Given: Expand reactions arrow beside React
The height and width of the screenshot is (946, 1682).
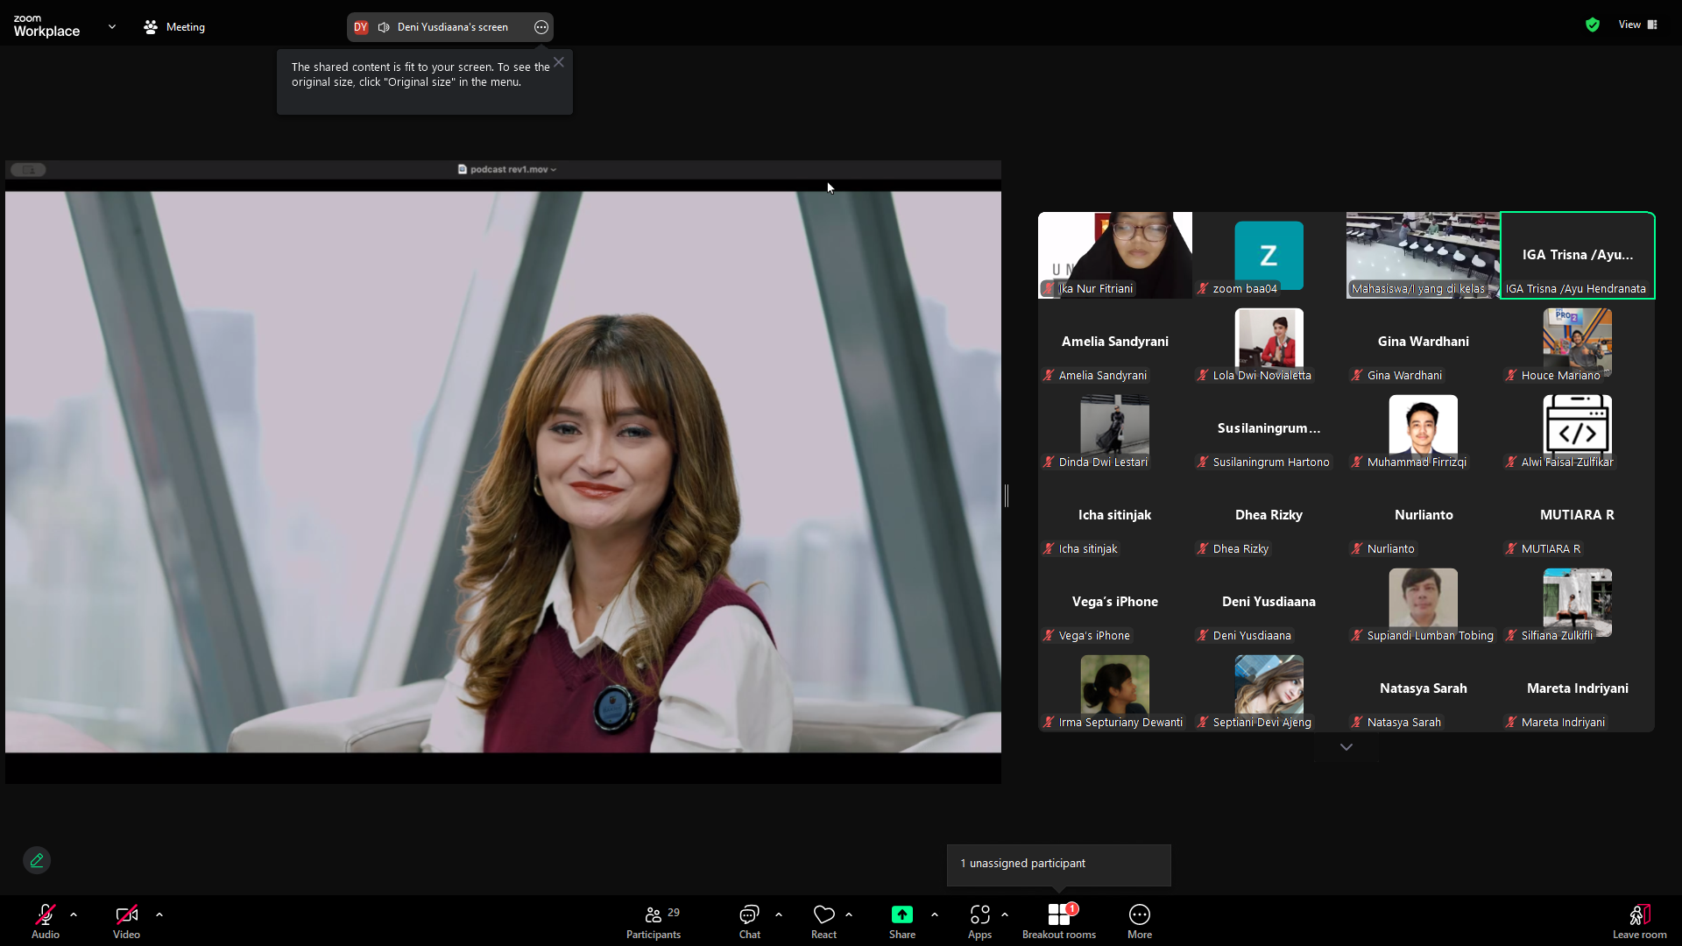Looking at the screenshot, I should [849, 914].
